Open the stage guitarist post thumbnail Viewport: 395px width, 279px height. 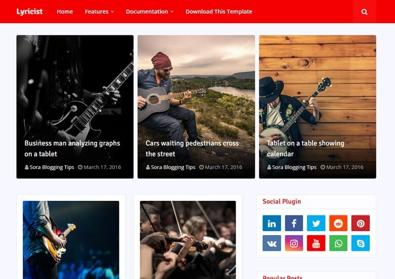coord(71,240)
